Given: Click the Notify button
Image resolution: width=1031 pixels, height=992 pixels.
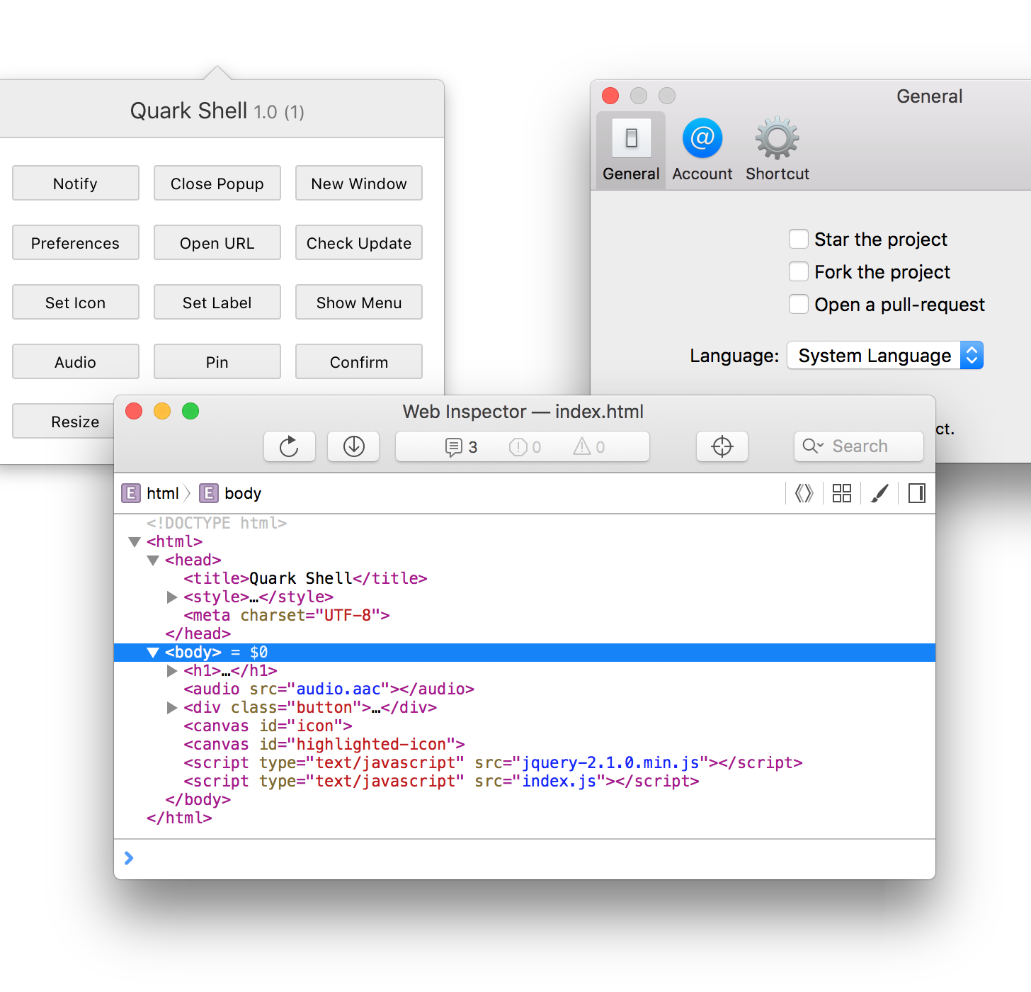Looking at the screenshot, I should pos(76,184).
